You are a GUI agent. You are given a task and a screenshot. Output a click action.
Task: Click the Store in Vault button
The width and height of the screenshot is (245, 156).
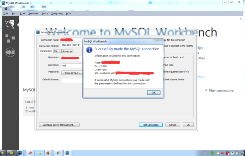coord(72,73)
